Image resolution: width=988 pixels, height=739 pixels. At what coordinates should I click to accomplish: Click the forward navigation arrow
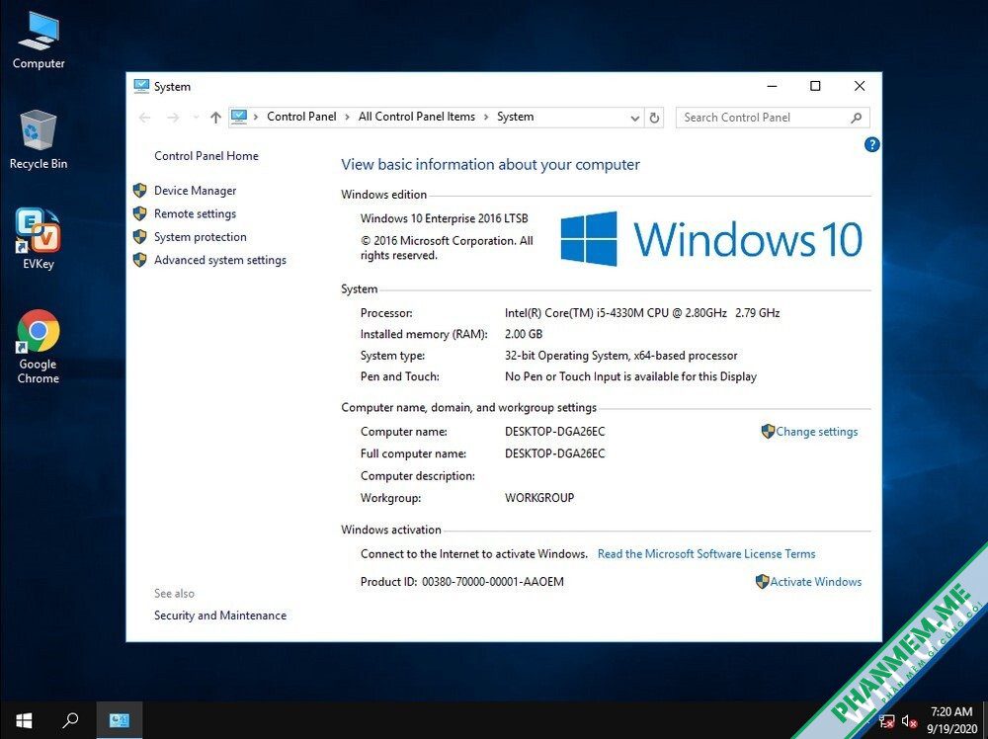[x=173, y=118]
